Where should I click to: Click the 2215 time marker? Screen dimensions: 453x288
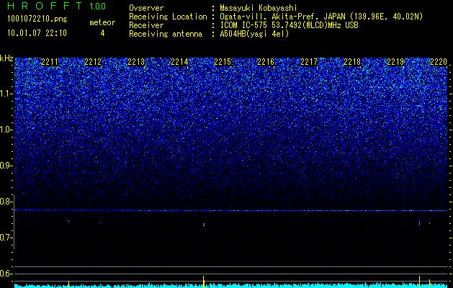(x=223, y=62)
